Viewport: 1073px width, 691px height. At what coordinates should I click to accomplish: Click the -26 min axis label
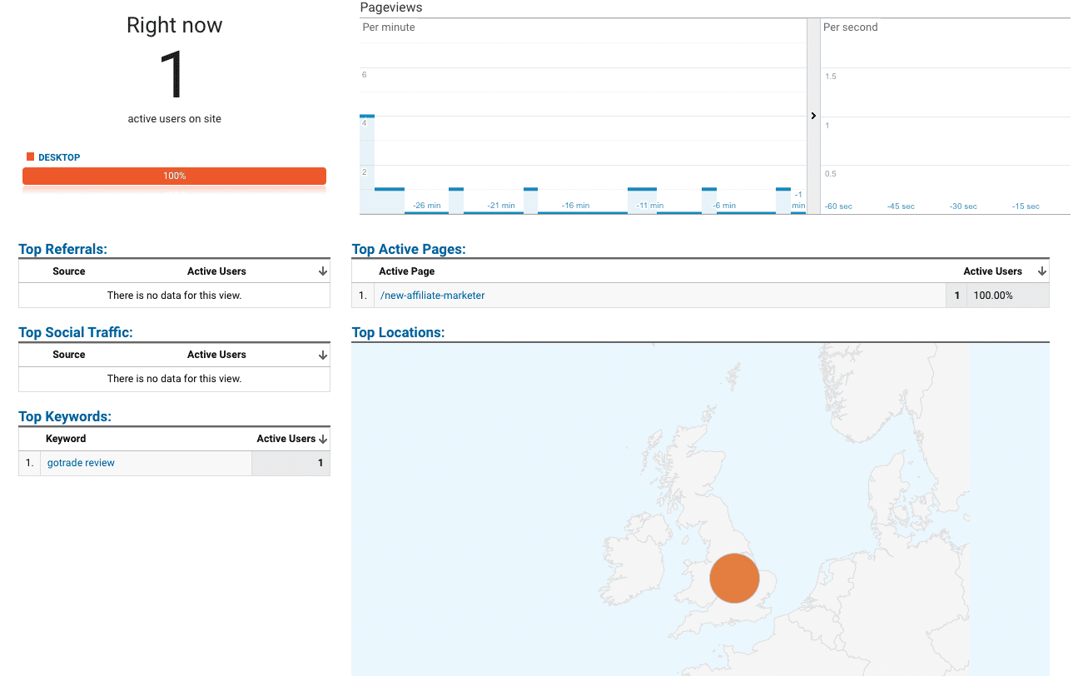[426, 206]
